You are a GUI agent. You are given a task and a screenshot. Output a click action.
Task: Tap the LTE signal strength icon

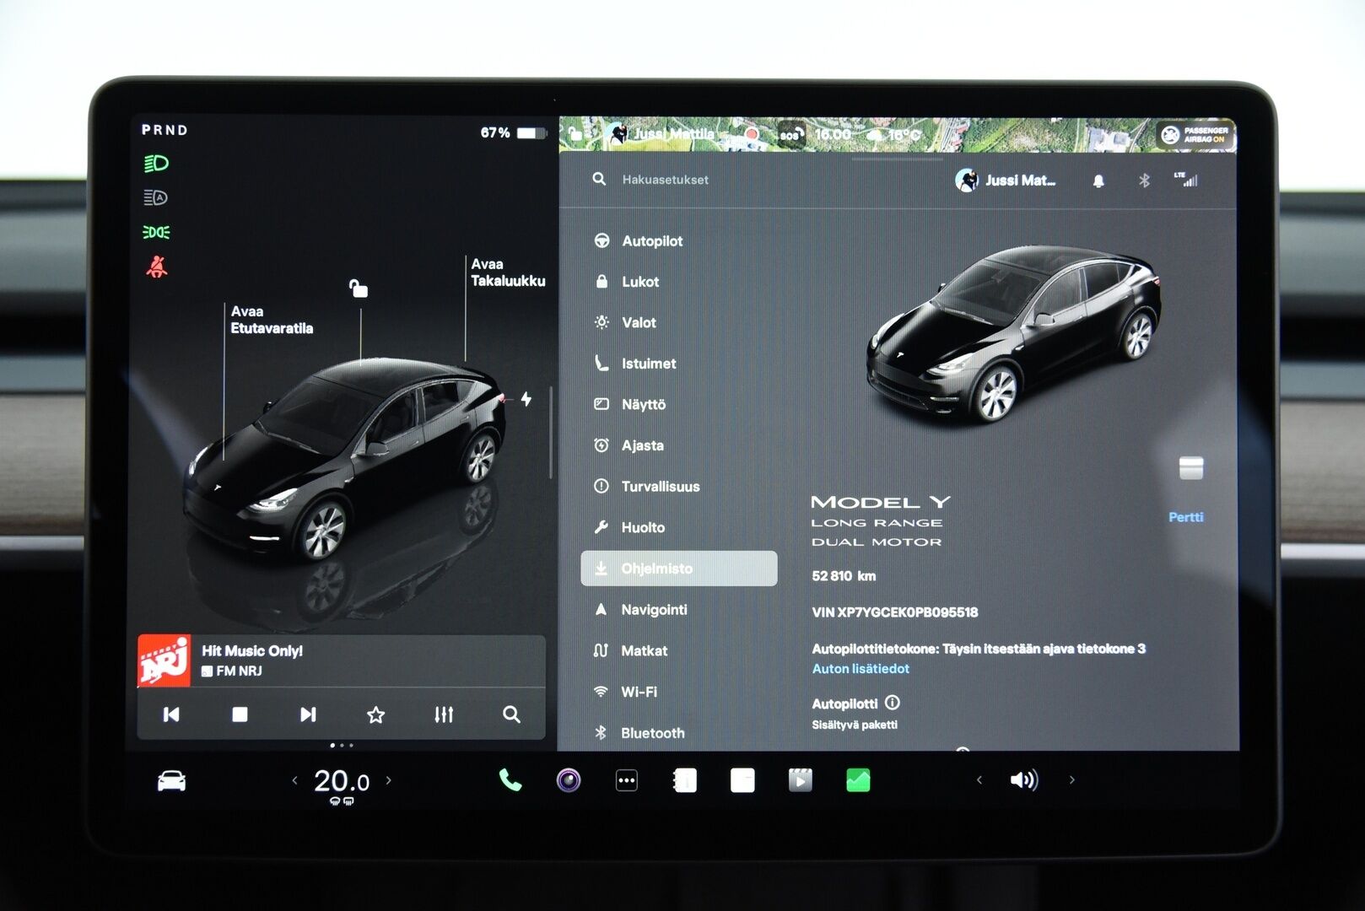click(1185, 179)
